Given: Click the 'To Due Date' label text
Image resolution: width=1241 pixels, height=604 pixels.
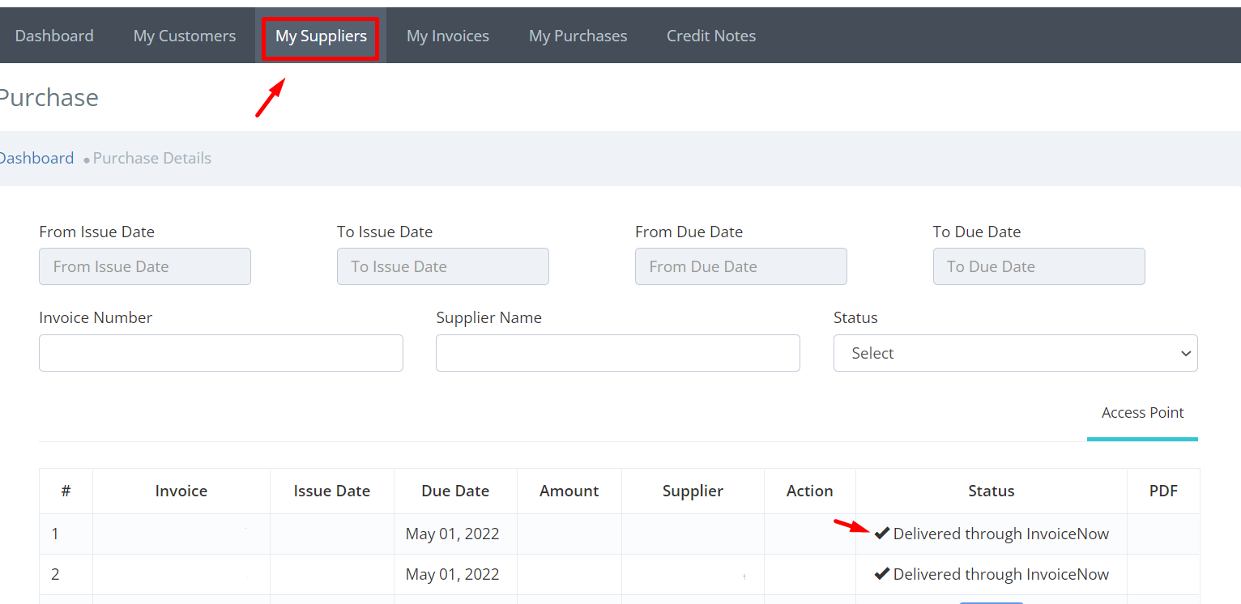Looking at the screenshot, I should tap(977, 232).
